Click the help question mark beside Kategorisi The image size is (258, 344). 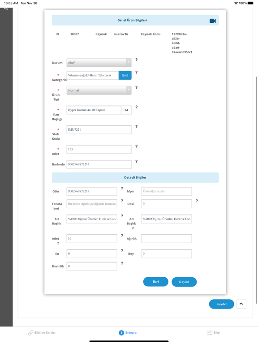pyautogui.click(x=137, y=72)
